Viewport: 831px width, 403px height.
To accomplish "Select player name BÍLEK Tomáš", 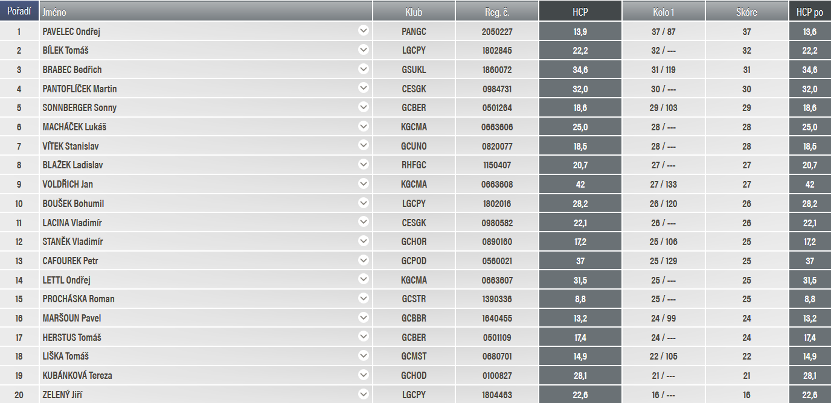I will click(65, 51).
